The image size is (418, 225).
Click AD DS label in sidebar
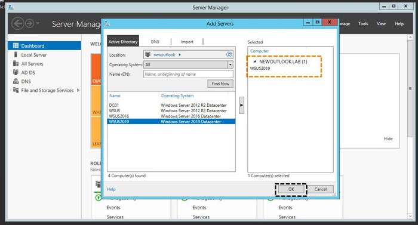point(28,72)
